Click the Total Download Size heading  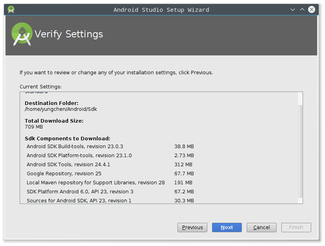pos(54,121)
